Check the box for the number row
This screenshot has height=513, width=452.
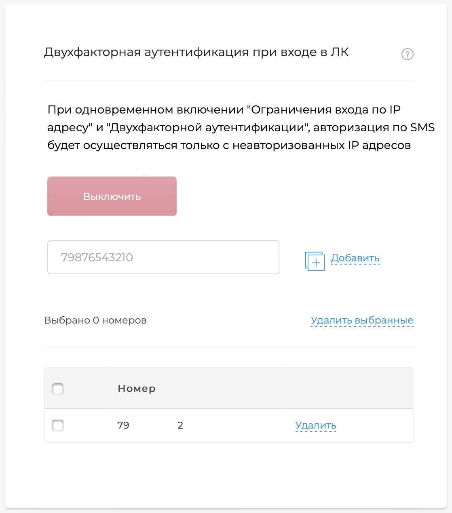coord(58,425)
